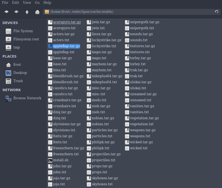Open the File menu
Image resolution: width=222 pixels, height=188 pixels.
[5, 2]
